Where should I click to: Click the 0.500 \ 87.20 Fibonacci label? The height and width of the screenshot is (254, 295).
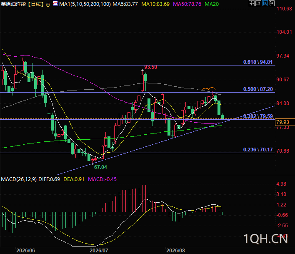(258, 89)
